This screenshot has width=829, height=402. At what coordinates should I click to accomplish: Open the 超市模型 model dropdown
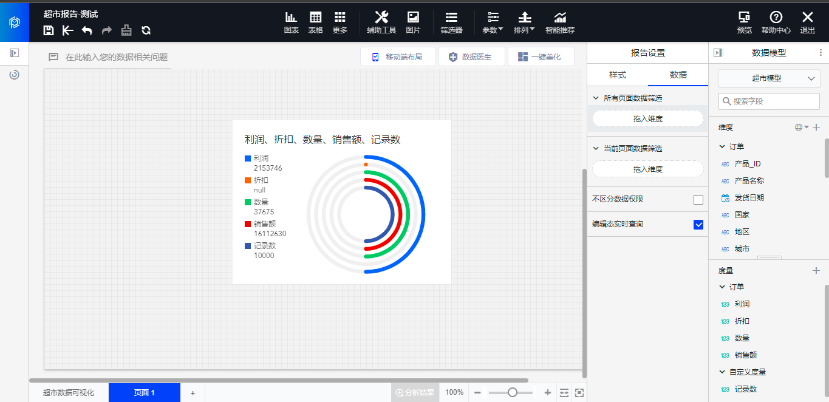pyautogui.click(x=769, y=78)
